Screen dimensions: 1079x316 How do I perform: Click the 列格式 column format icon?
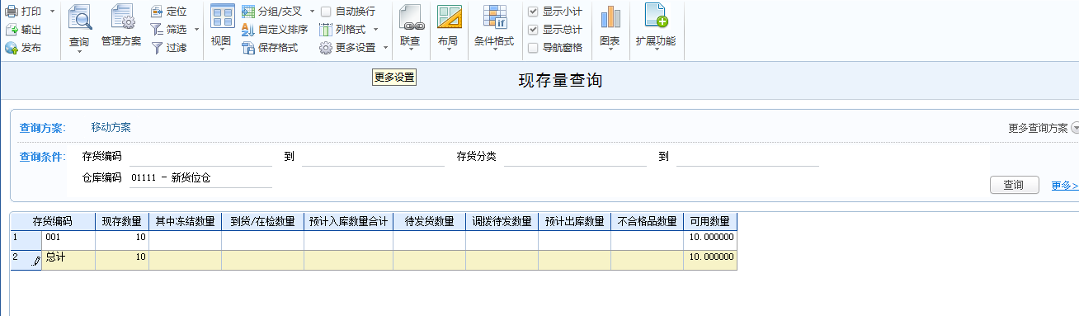pos(326,30)
